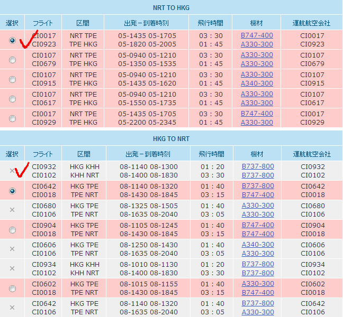Click the time cell 08-1325 08-1505
Image resolution: width=343 pixels, height=317 pixels.
coord(149,206)
